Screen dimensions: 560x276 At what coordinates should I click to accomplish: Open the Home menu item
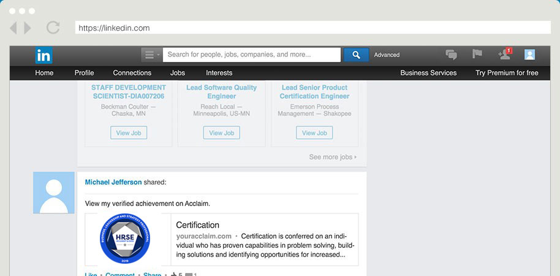pos(44,73)
